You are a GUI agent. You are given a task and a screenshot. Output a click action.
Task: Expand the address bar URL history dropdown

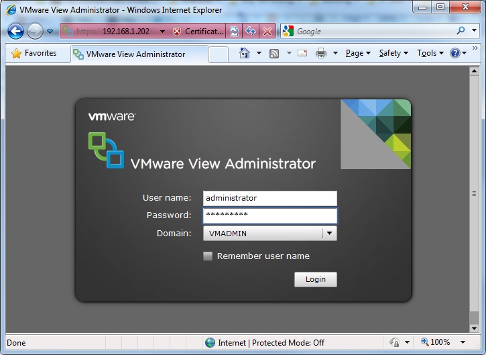[x=162, y=32]
